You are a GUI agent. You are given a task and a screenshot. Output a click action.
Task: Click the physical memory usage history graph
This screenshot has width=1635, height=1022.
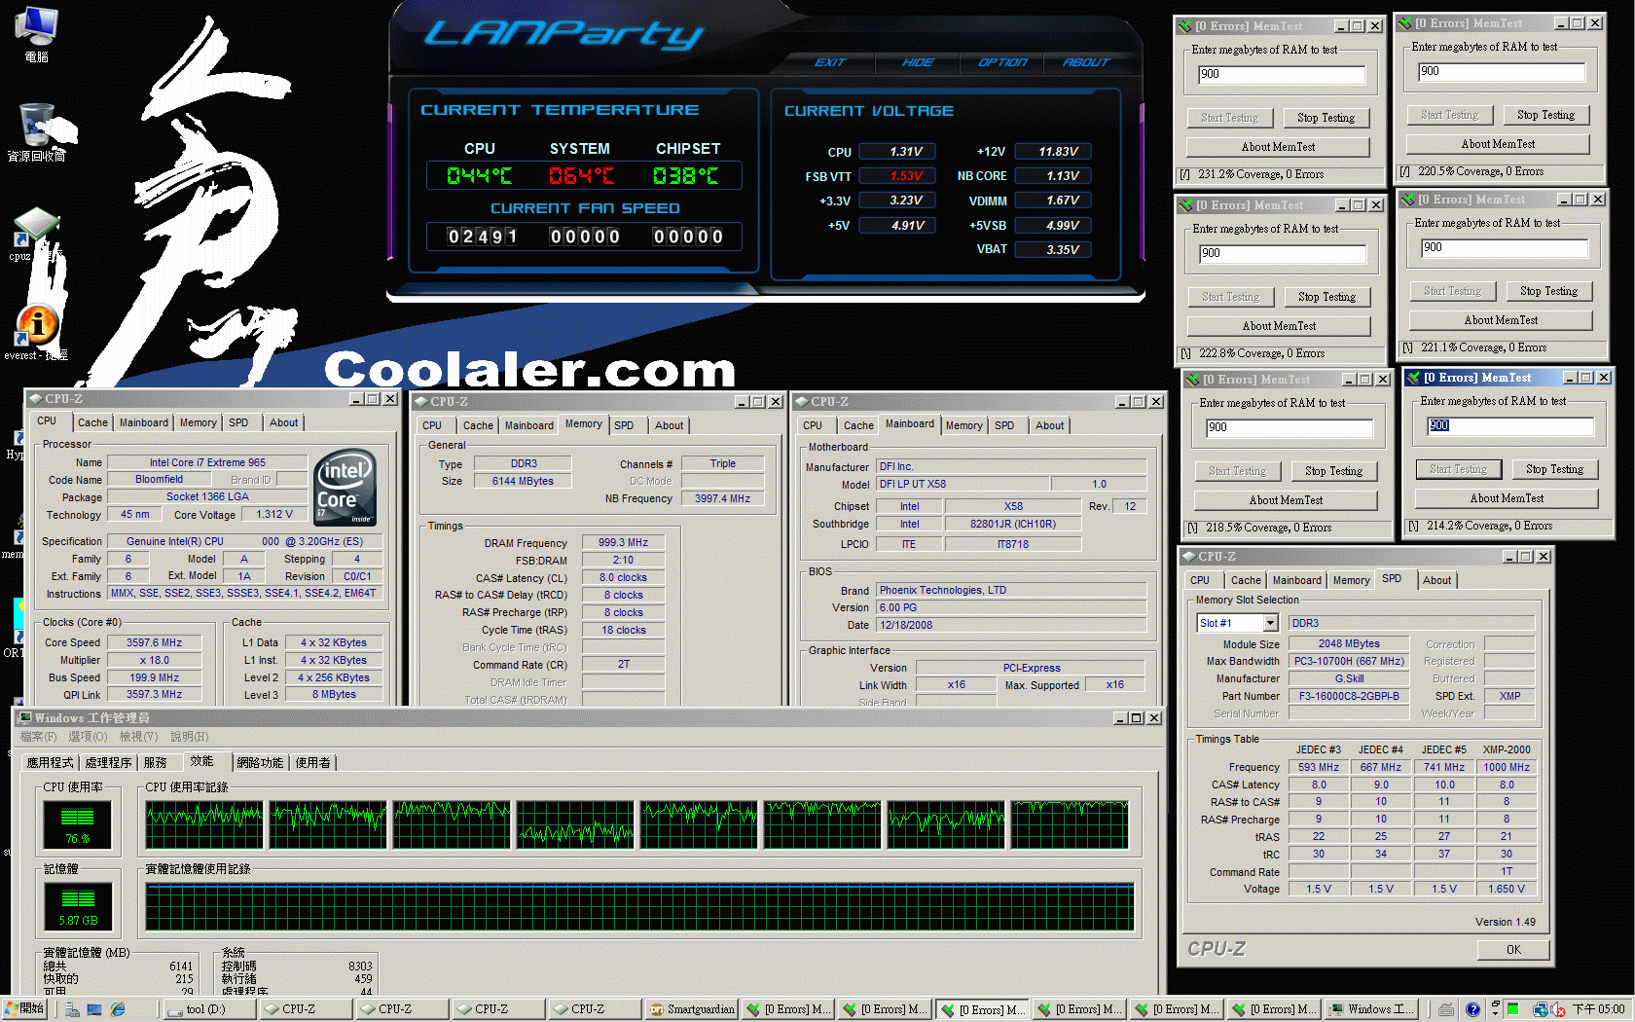coord(639,907)
